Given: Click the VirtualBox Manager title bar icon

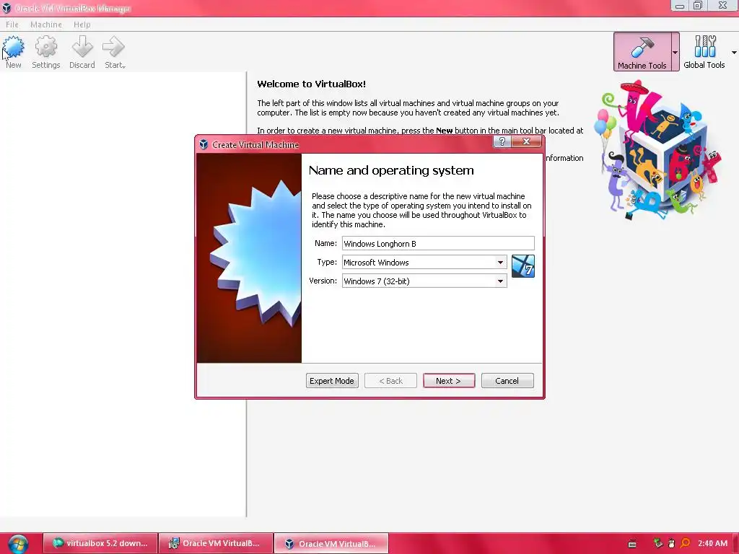Looking at the screenshot, I should [6, 8].
